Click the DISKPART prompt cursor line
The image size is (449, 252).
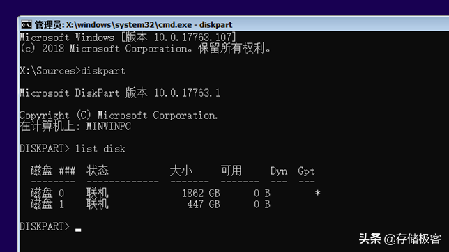coord(50,226)
